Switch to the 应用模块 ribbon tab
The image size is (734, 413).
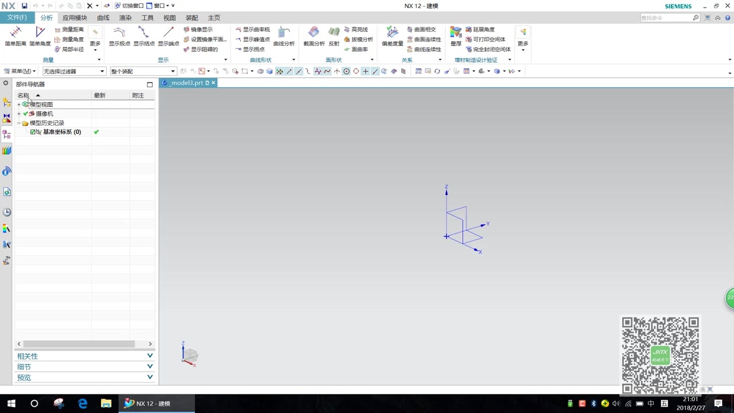click(75, 18)
